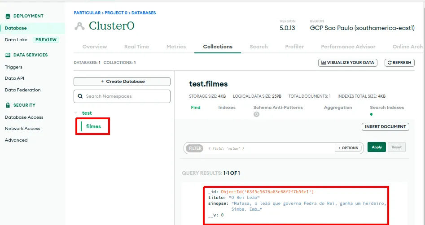Select the filmes collection
425x225 pixels.
(93, 126)
